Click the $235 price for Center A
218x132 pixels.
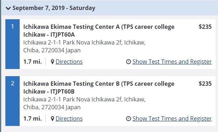click(x=205, y=27)
